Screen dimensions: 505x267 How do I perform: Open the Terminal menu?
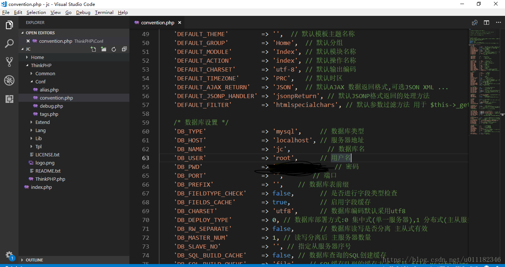[104, 12]
